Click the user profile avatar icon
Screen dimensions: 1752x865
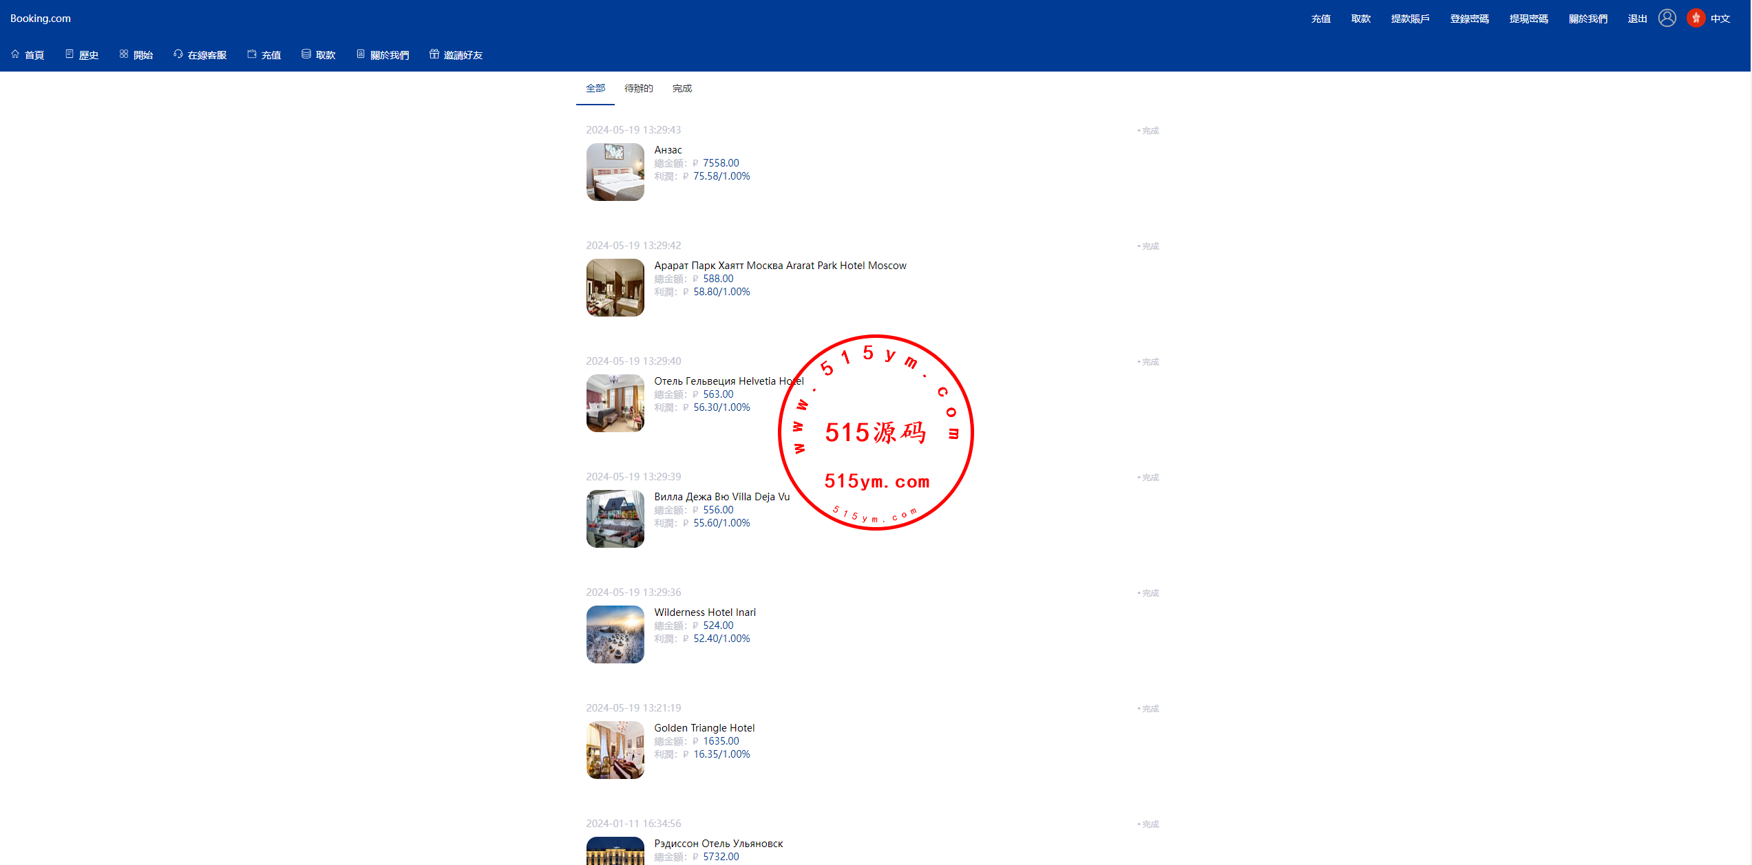(1667, 19)
